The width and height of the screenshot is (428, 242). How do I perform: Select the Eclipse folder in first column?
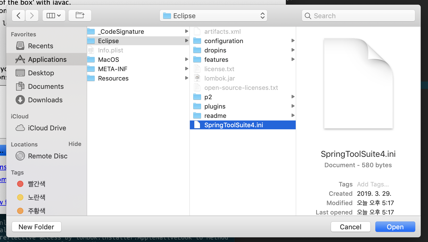pos(138,41)
